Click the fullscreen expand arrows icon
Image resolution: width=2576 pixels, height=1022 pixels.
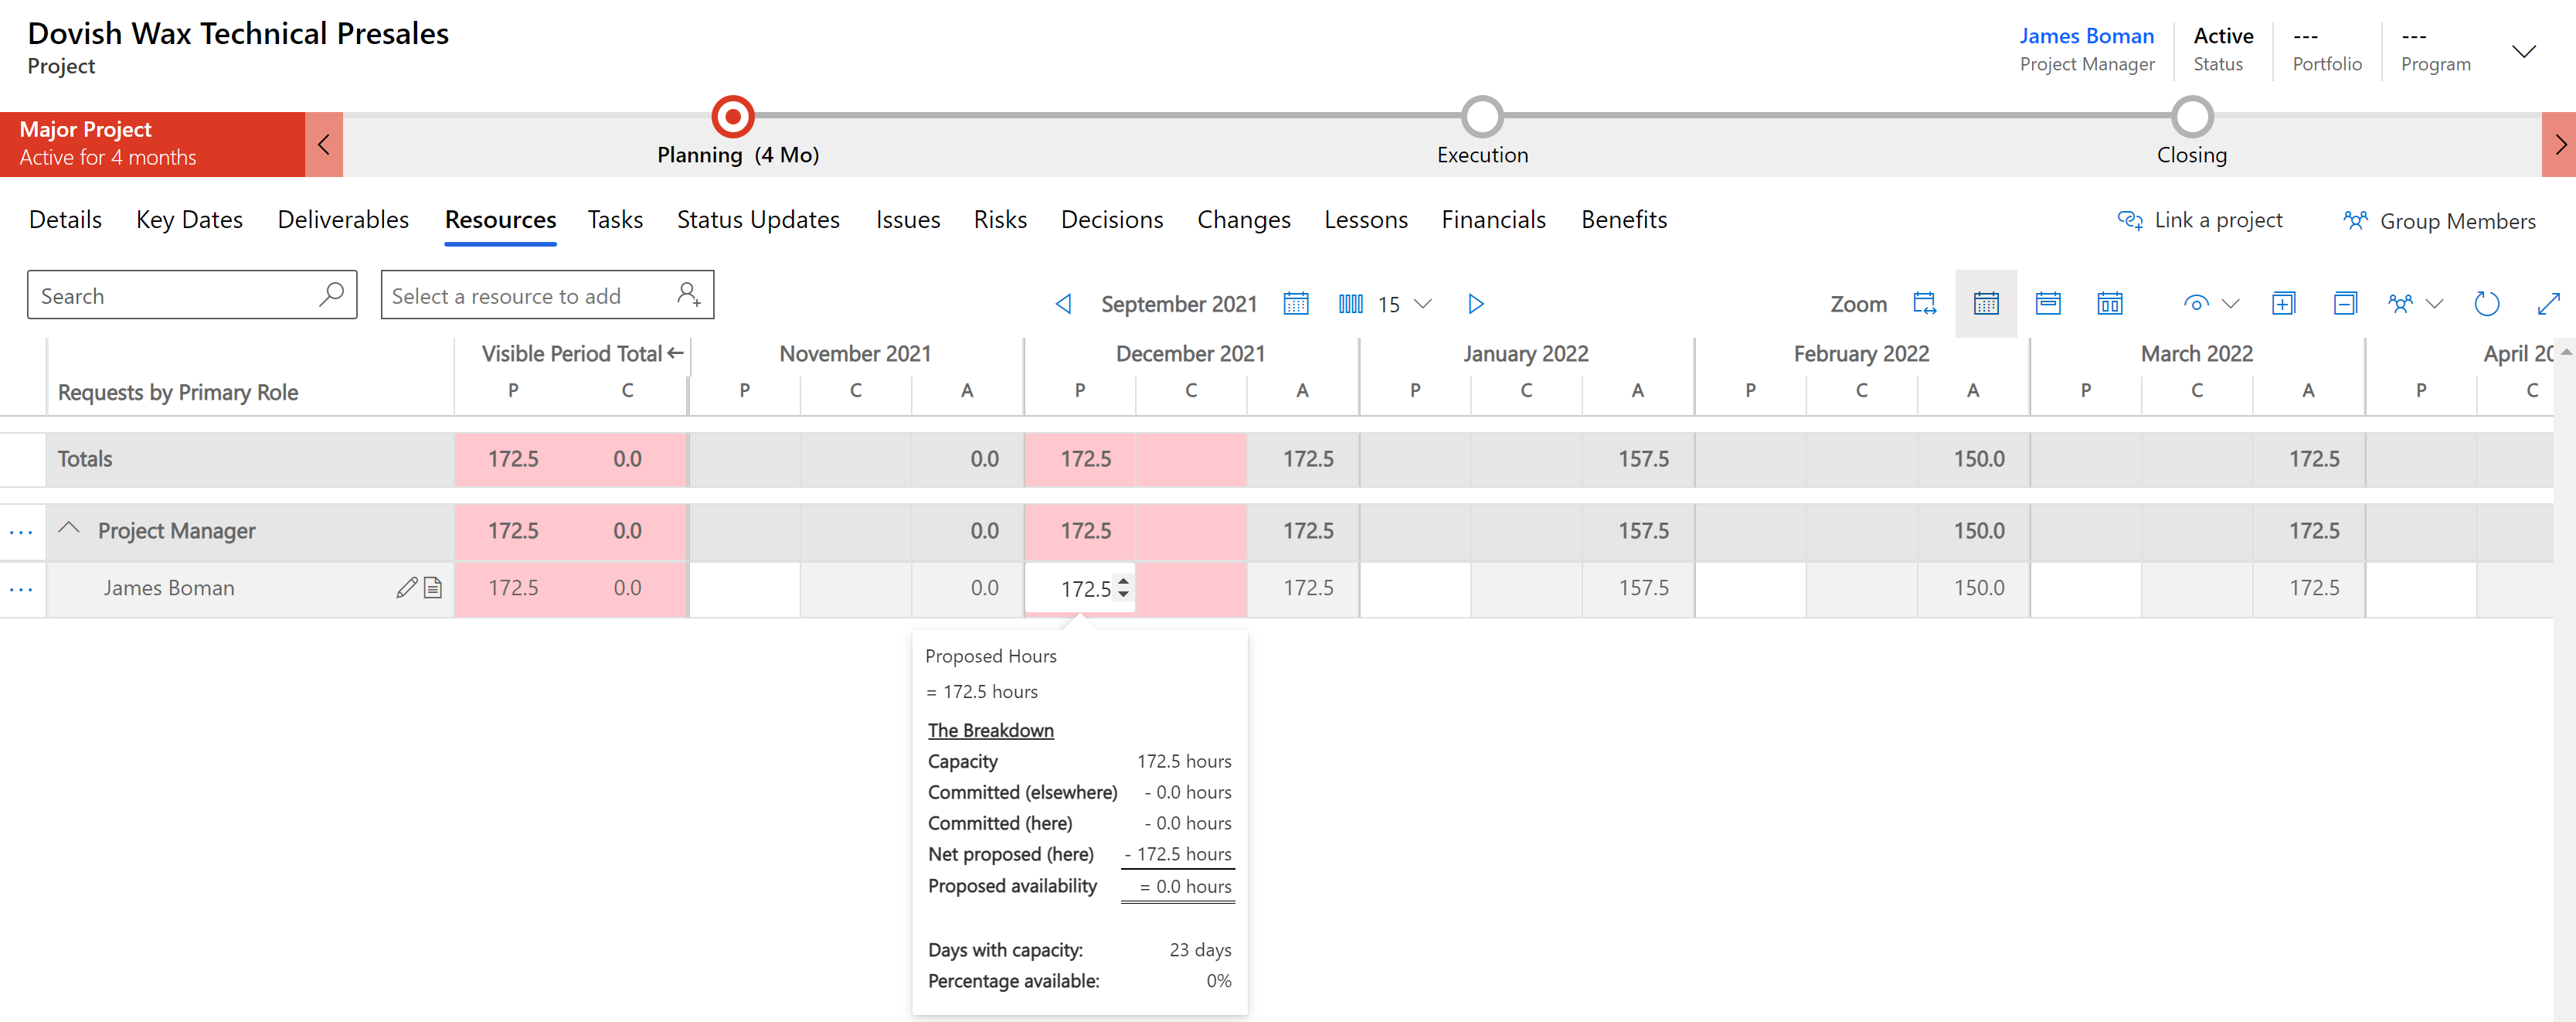tap(2548, 303)
